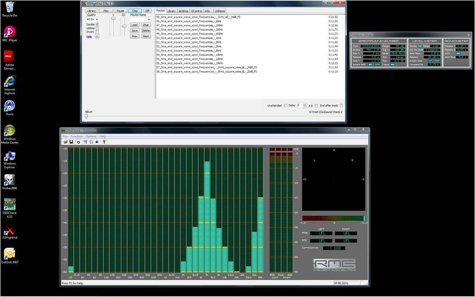Image resolution: width=475 pixels, height=297 pixels.
Task: Change the Spectrum Analyser Source value
Action: tap(371, 50)
